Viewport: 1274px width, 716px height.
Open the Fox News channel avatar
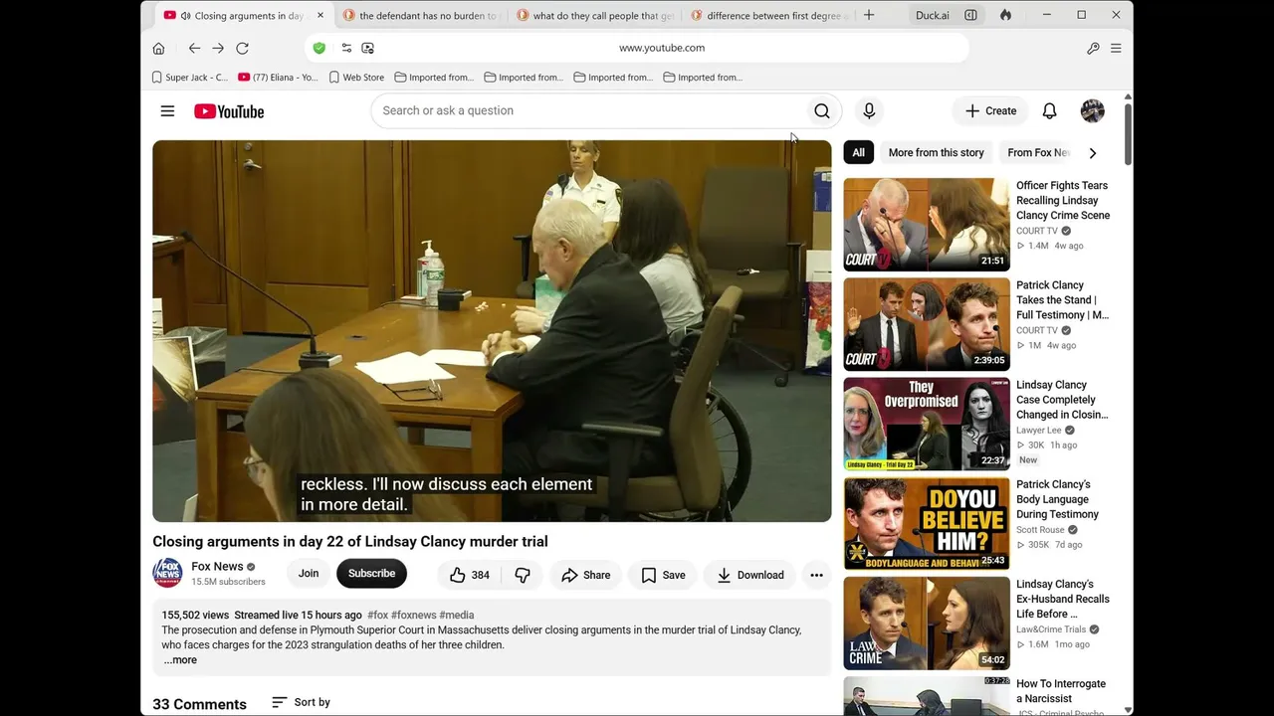click(x=167, y=573)
